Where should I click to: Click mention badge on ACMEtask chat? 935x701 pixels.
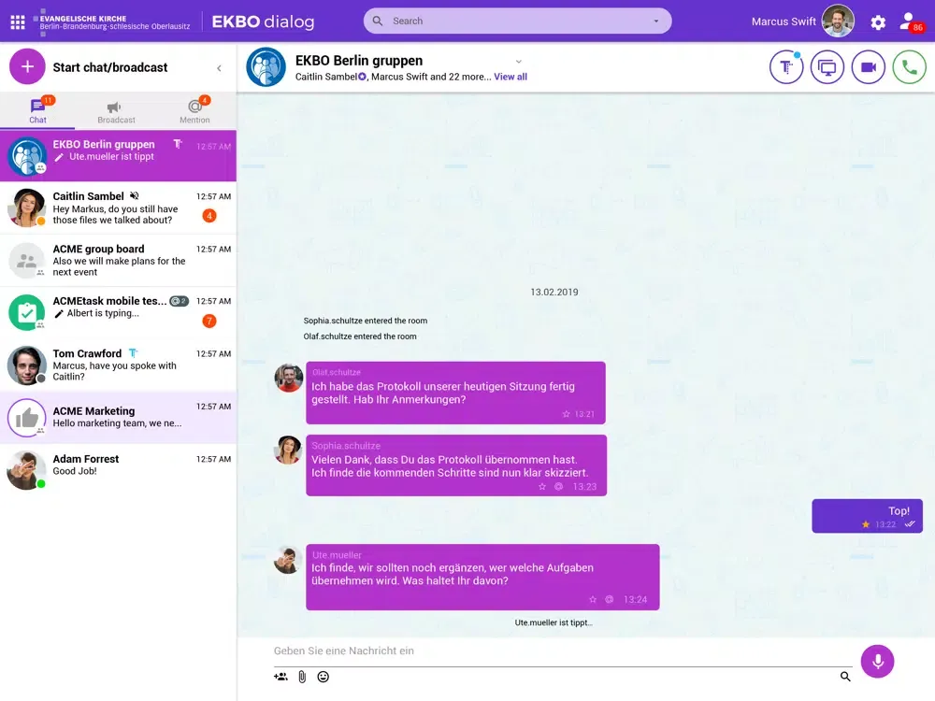(179, 301)
